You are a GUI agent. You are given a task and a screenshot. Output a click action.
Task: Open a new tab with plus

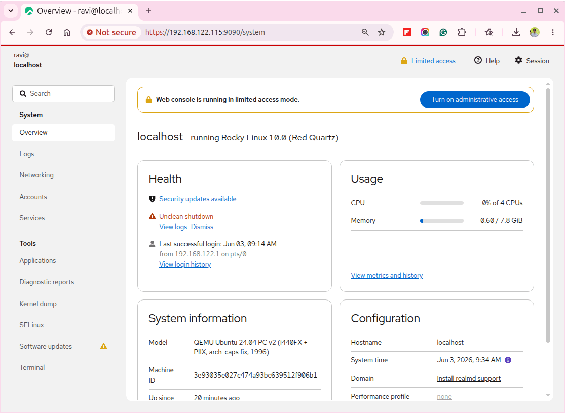148,11
